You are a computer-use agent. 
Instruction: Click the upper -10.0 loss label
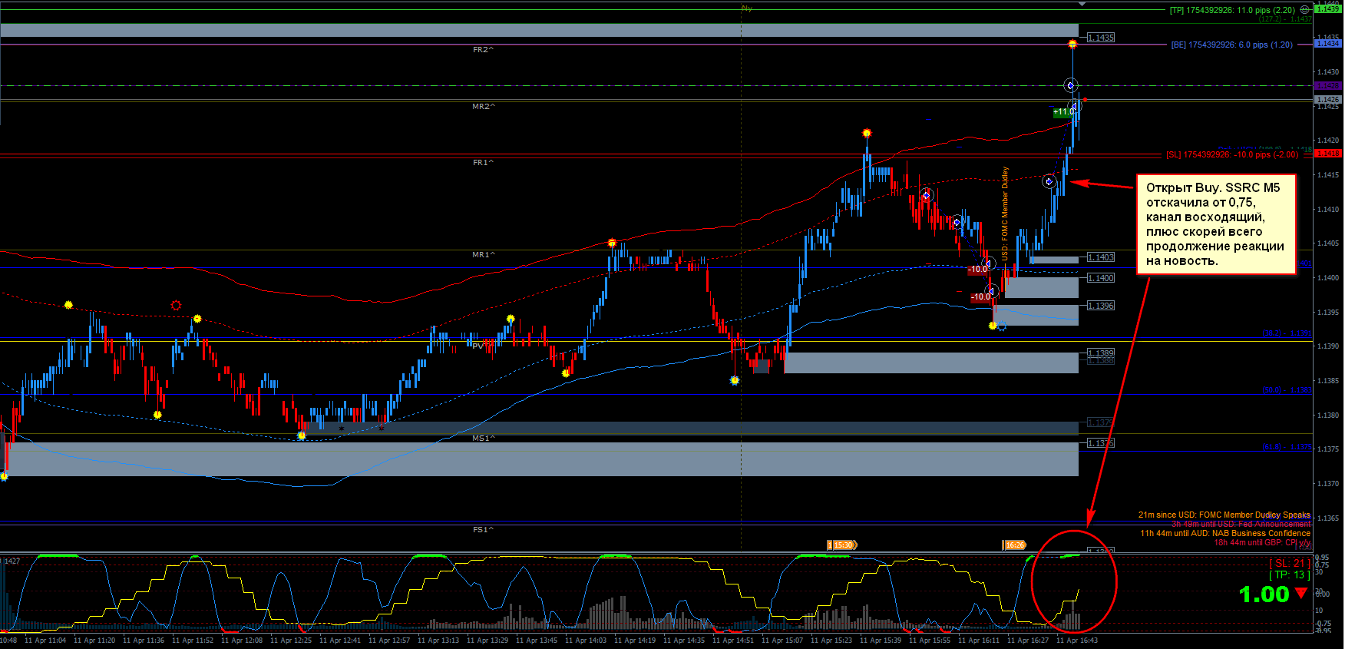pos(977,270)
